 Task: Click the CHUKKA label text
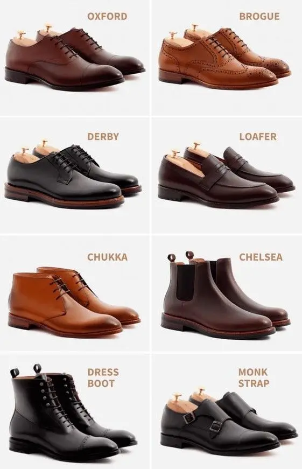point(107,257)
